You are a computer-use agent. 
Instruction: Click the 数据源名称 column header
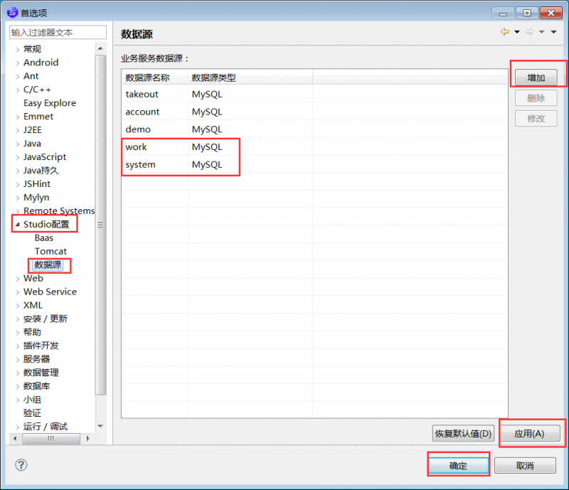coord(155,78)
